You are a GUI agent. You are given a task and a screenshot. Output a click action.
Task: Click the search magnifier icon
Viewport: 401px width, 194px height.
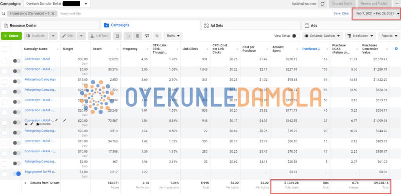coord(4,14)
